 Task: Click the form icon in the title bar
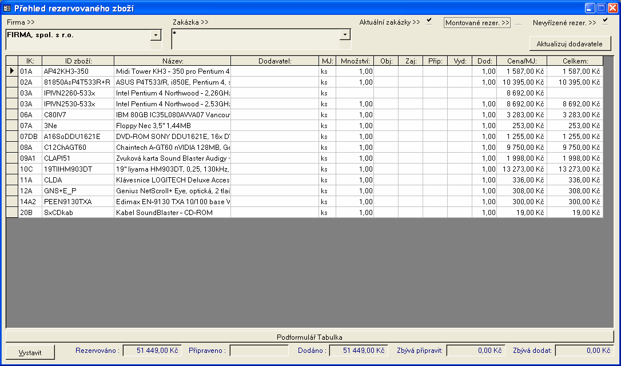click(7, 8)
